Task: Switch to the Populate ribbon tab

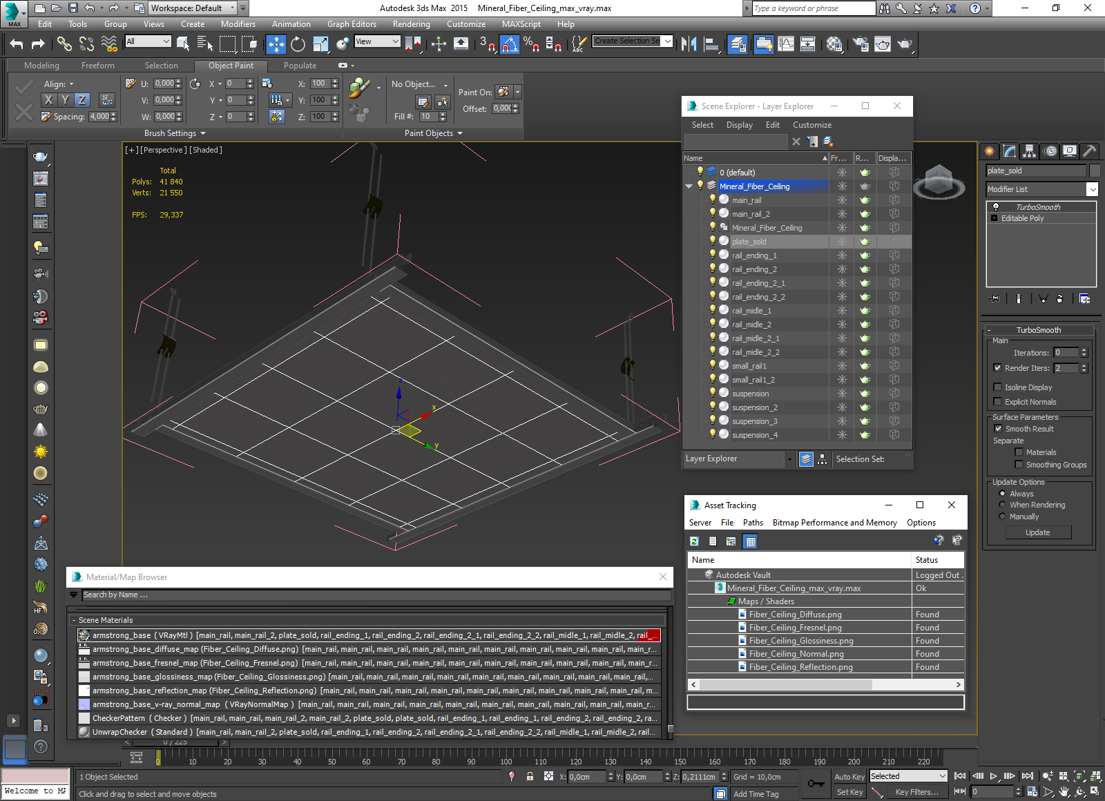Action: tap(300, 66)
